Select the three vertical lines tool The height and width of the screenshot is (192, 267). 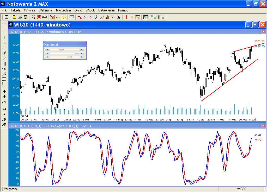[x=4, y=63]
